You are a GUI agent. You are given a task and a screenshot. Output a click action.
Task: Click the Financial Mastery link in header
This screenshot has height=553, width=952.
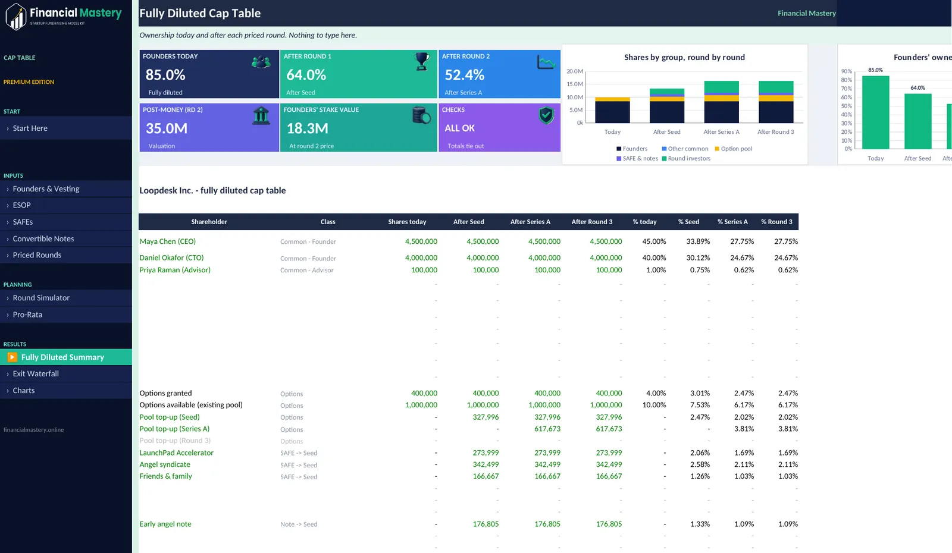(x=806, y=13)
